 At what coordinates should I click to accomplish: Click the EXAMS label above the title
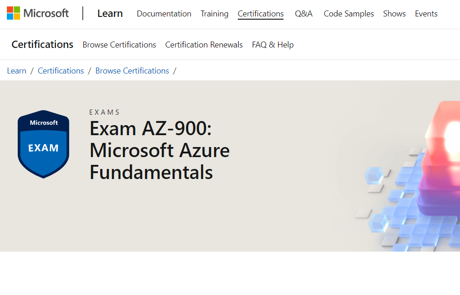(104, 112)
